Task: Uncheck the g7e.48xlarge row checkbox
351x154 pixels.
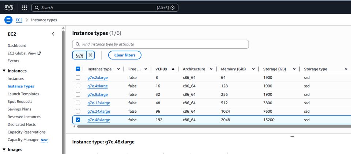Action: pyautogui.click(x=78, y=120)
